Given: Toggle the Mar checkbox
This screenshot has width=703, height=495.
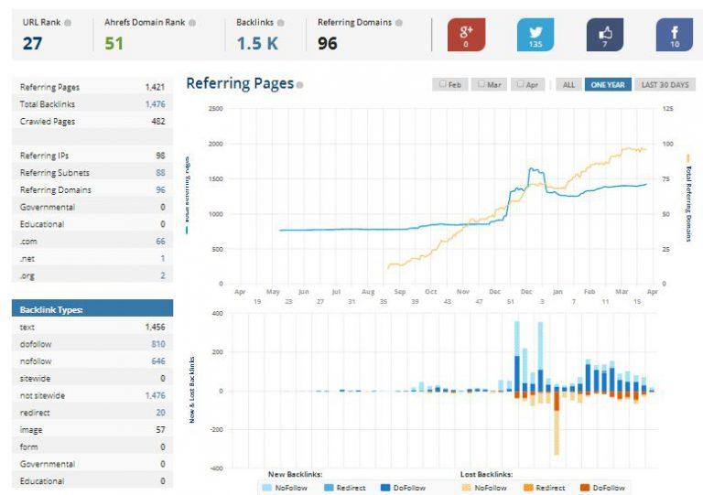Looking at the screenshot, I should (482, 84).
